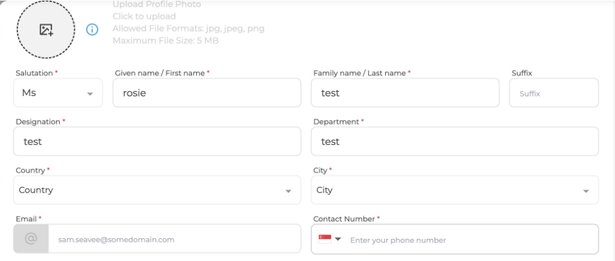
Task: Click the chevron arrow in City field
Action: (x=585, y=191)
